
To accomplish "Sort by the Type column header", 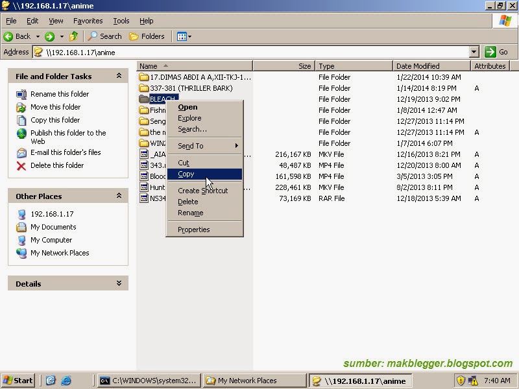I will tap(354, 66).
